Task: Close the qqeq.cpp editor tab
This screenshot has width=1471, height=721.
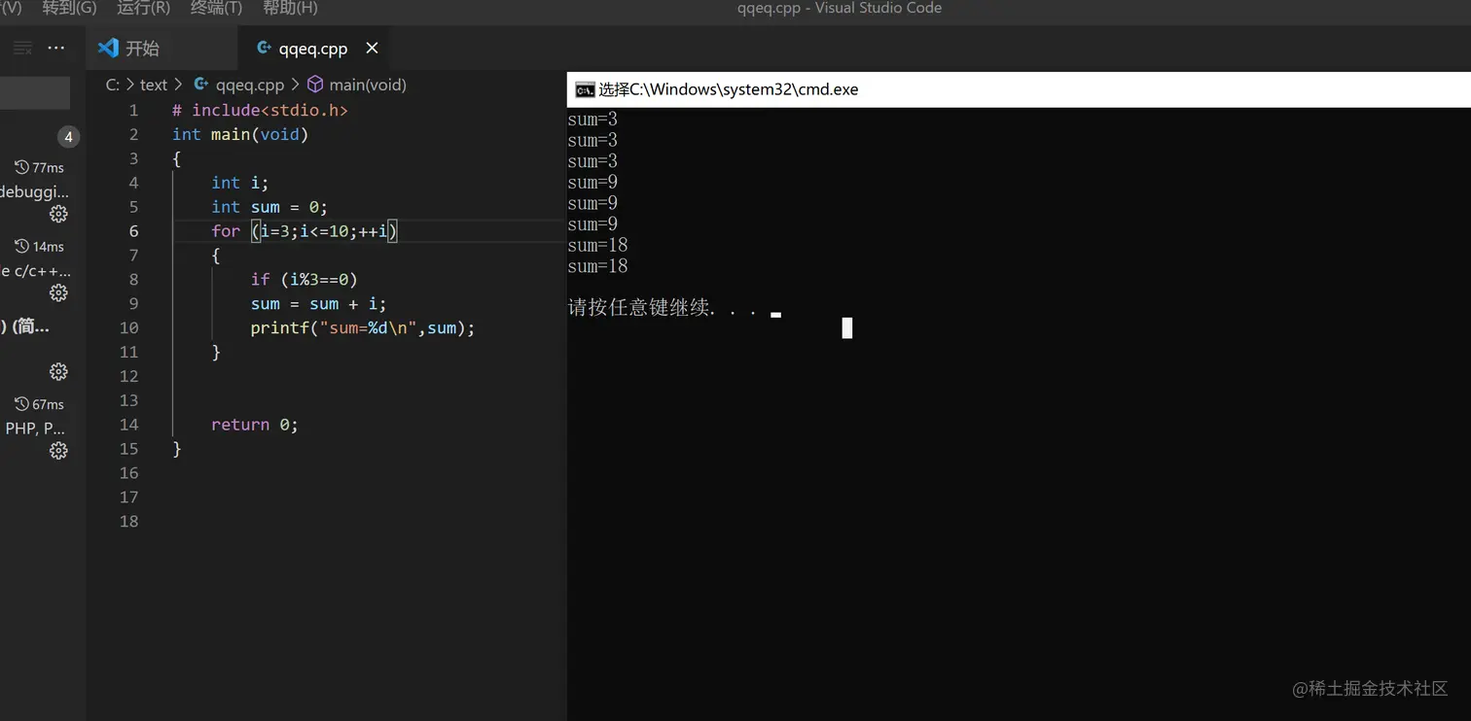Action: coord(372,47)
